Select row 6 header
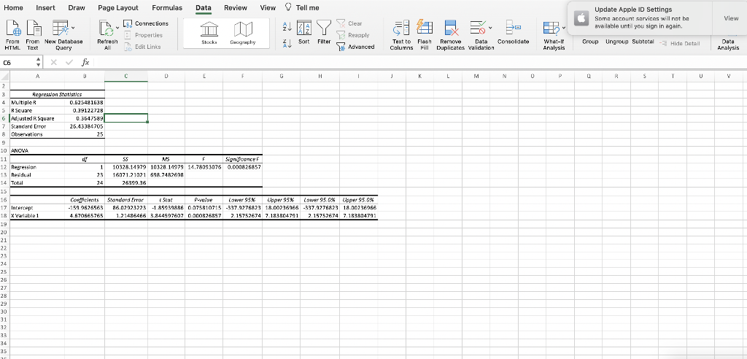The width and height of the screenshot is (747, 359). pyautogui.click(x=4, y=118)
